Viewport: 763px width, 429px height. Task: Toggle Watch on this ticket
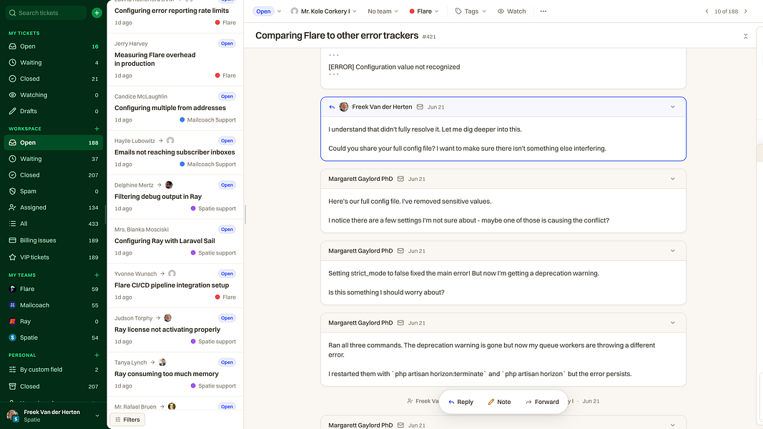511,11
